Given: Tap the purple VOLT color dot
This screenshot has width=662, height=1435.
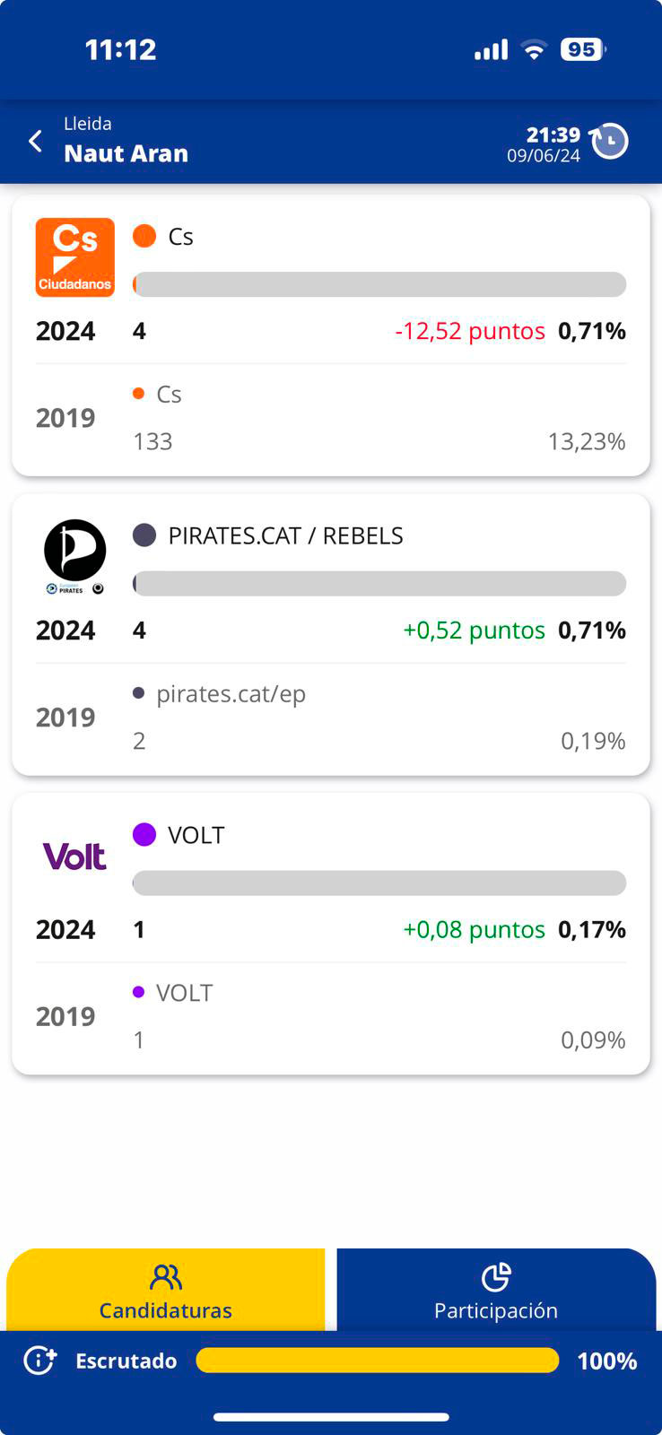Looking at the screenshot, I should (144, 834).
